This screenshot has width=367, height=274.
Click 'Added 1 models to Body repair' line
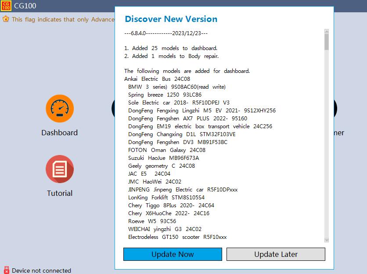[172, 56]
